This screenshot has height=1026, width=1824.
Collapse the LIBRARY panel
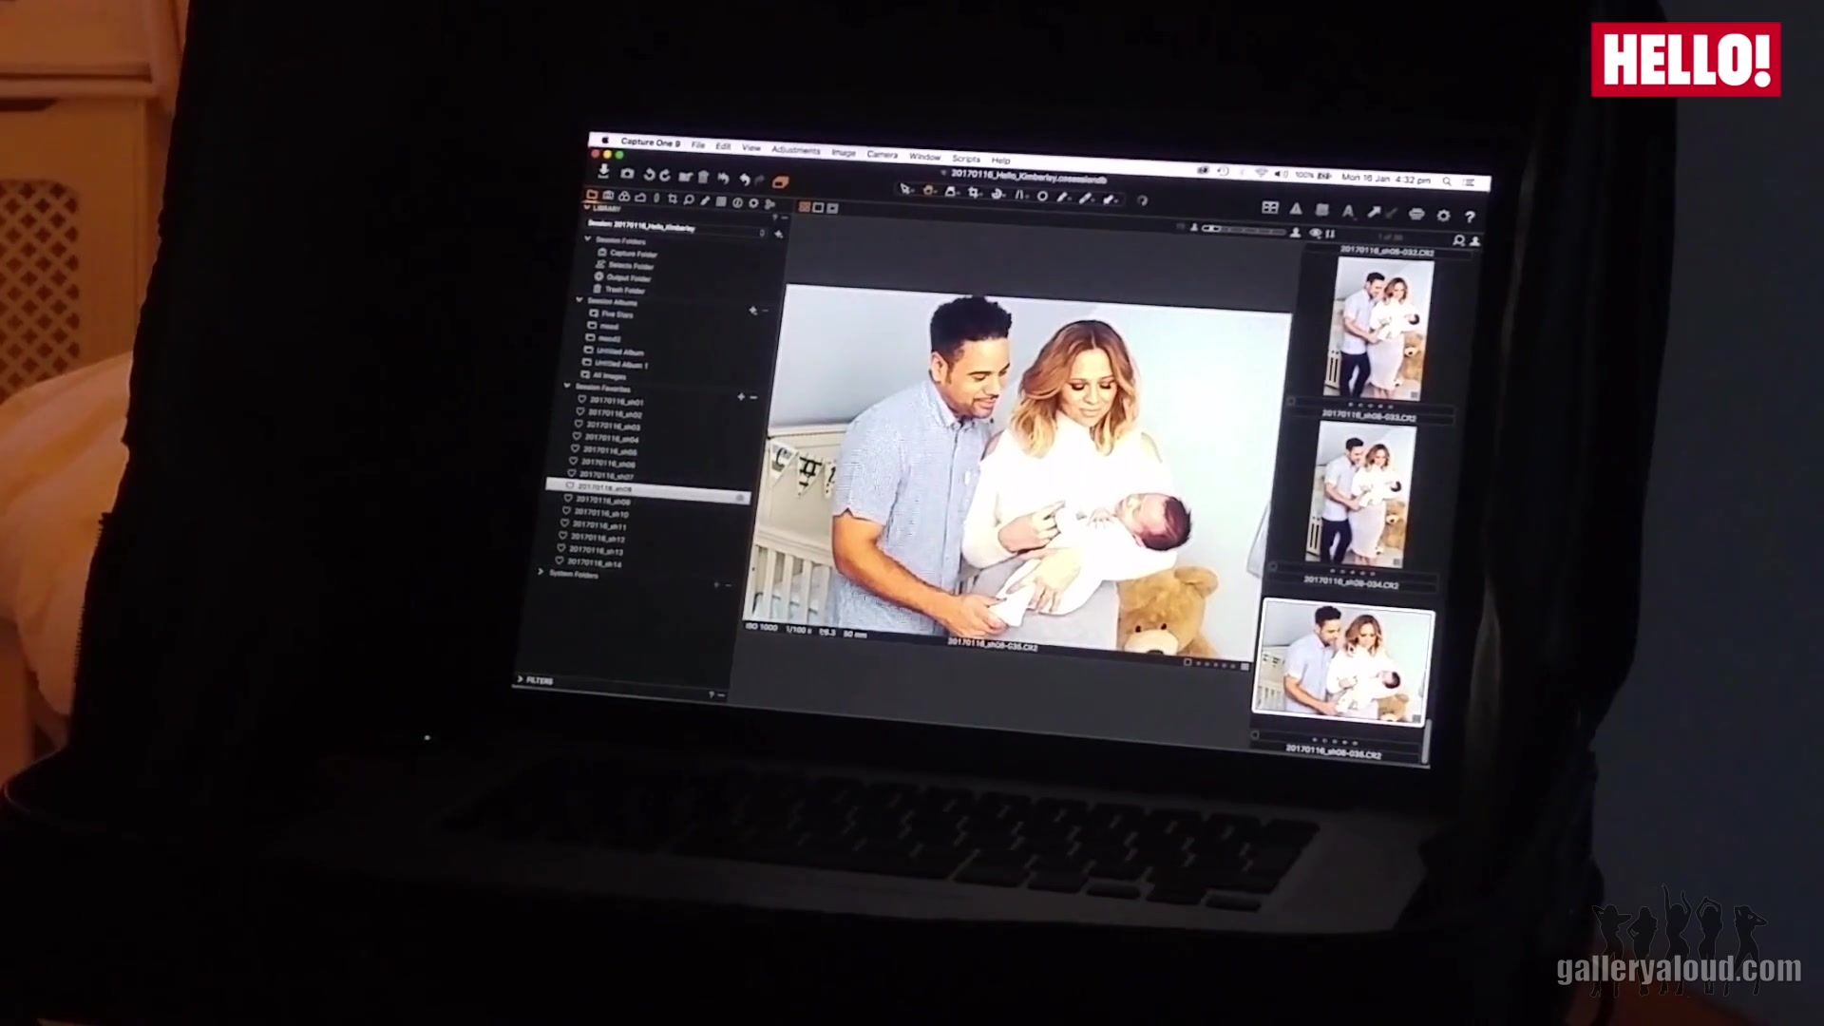tap(587, 207)
